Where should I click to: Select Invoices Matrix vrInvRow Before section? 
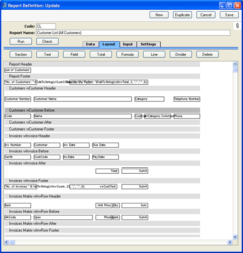pos(102,211)
